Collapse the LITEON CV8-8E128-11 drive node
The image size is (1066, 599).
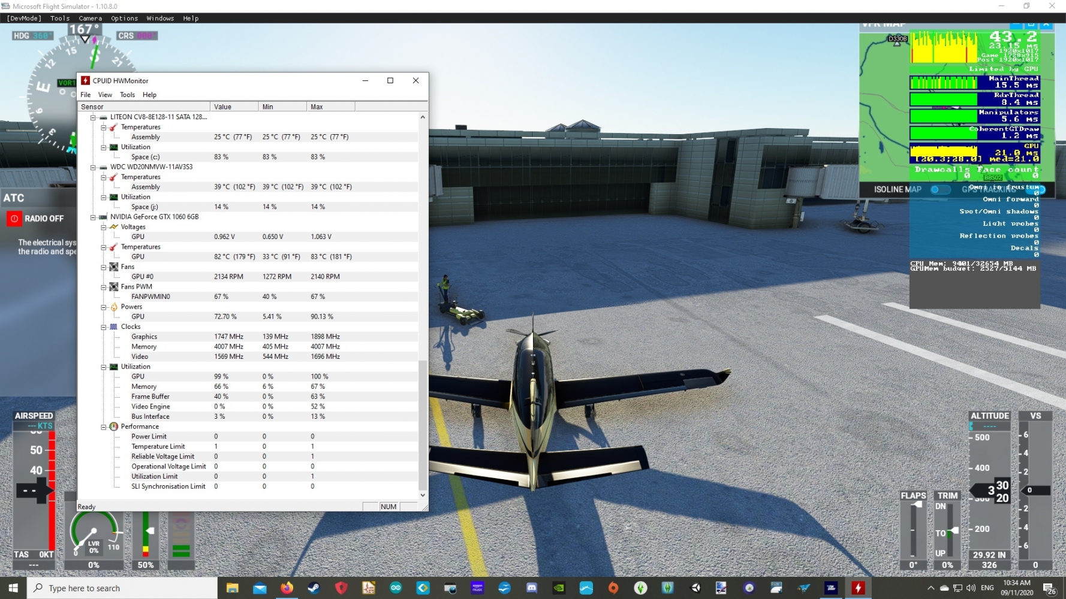click(x=93, y=117)
